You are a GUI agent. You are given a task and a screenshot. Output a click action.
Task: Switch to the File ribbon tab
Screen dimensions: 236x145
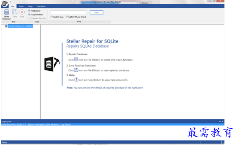[12, 6]
